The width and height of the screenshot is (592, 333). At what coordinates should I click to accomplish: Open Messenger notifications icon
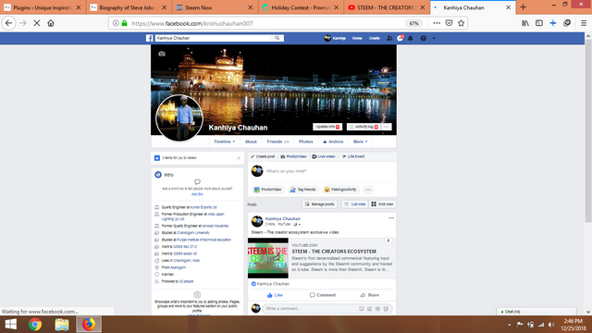400,38
